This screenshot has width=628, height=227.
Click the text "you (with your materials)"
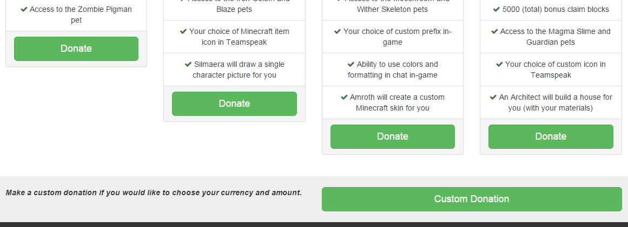(x=551, y=108)
